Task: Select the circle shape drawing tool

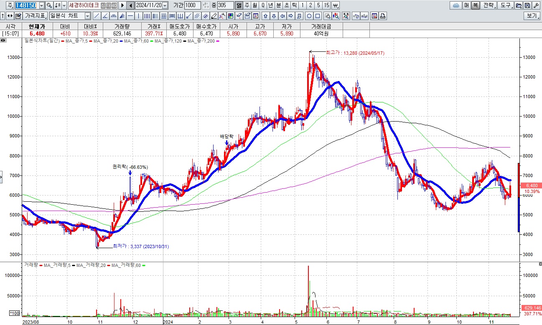Action: pos(309,16)
